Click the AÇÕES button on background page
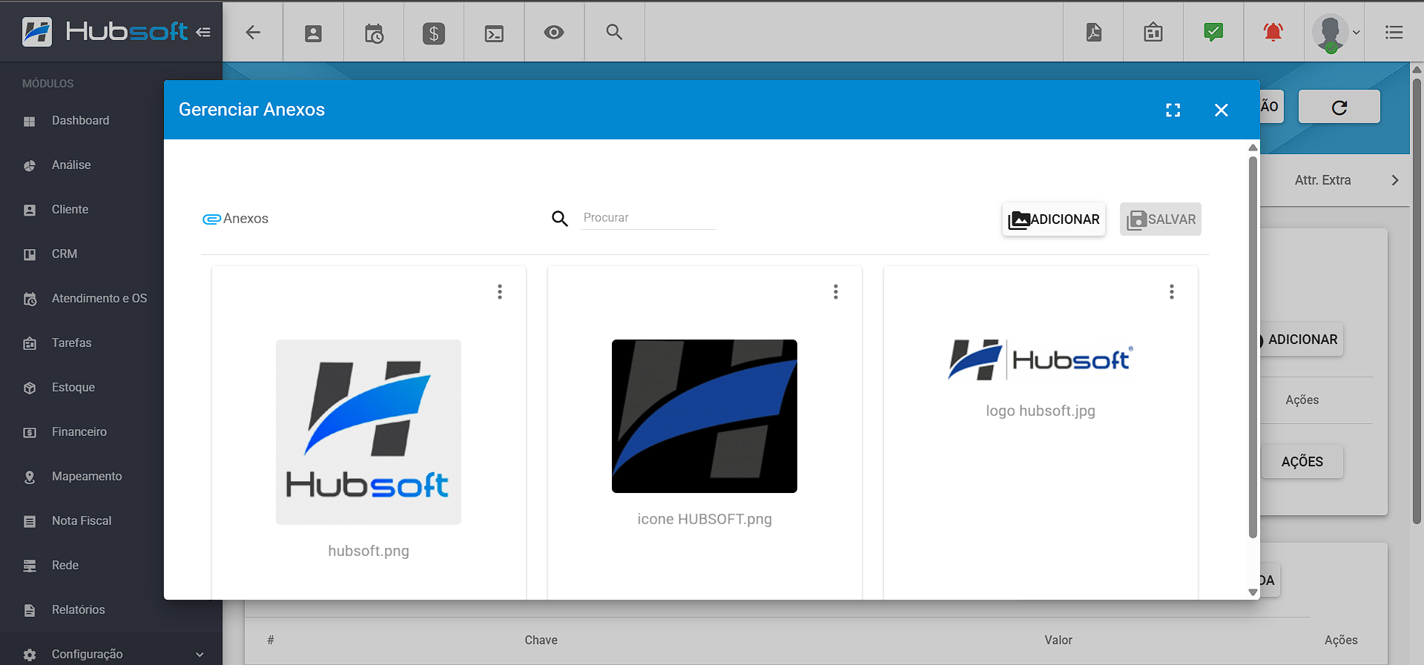The height and width of the screenshot is (665, 1424). click(x=1302, y=462)
